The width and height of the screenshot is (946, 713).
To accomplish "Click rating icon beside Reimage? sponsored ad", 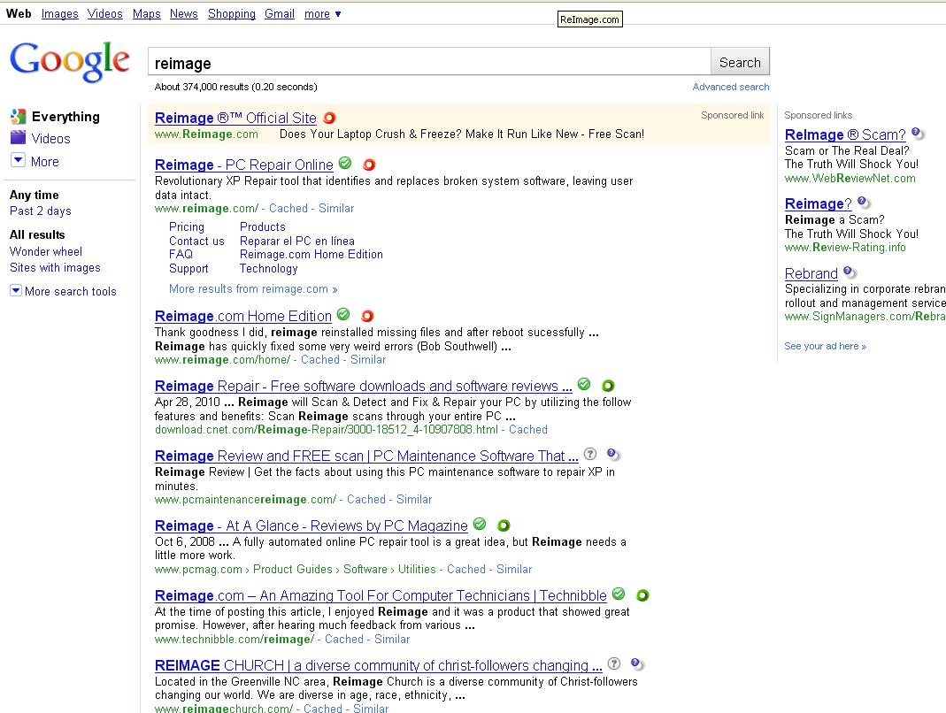I will 864,202.
